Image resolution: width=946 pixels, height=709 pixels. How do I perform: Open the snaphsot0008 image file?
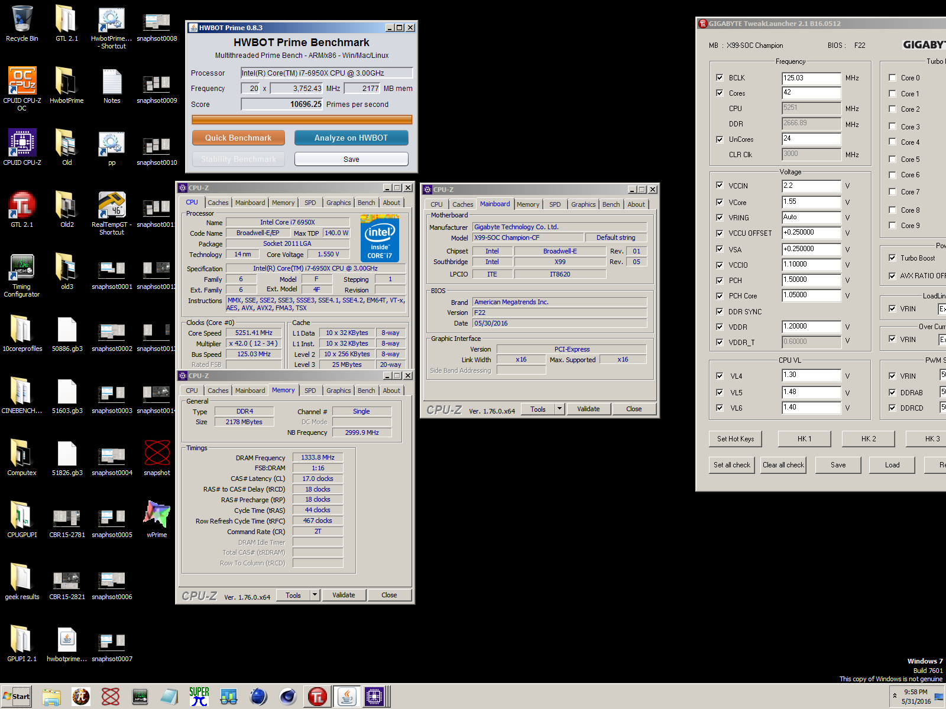(x=157, y=27)
